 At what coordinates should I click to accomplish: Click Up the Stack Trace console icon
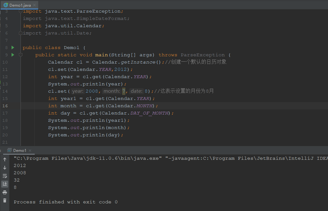click(5, 160)
